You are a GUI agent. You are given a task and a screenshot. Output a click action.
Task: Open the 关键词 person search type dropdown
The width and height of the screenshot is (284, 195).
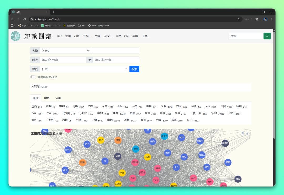66,51
